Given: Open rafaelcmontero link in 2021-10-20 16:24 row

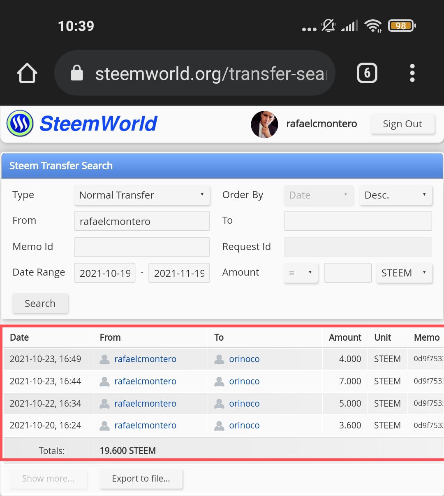Looking at the screenshot, I should coord(145,426).
